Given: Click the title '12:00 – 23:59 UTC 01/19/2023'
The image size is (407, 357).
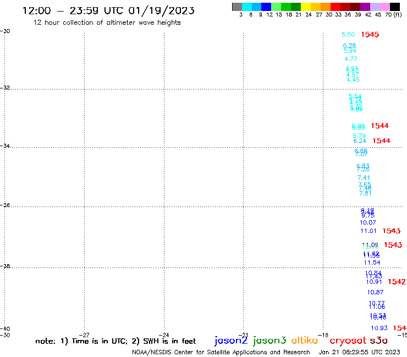Looking at the screenshot, I should coord(108,11).
